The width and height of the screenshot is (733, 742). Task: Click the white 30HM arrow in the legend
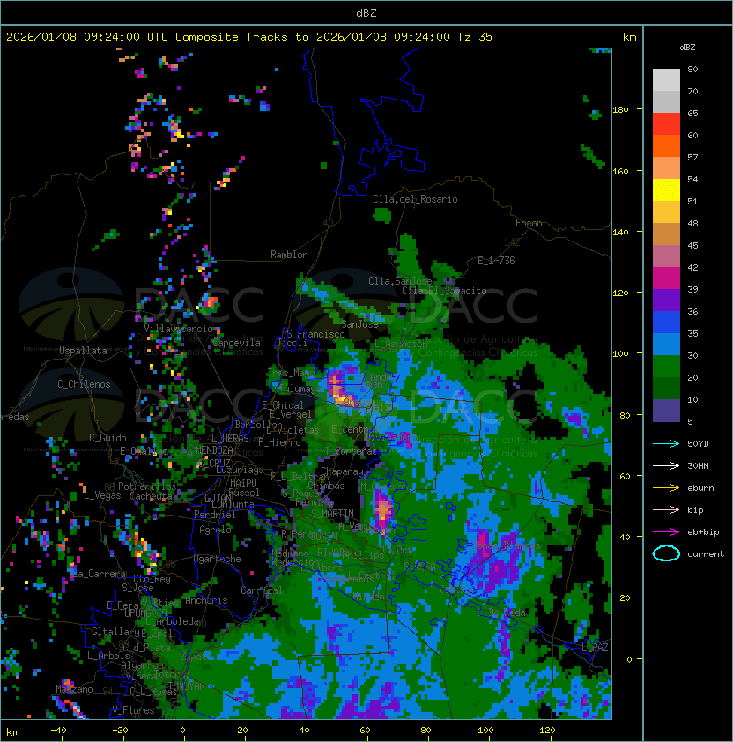[x=666, y=465]
